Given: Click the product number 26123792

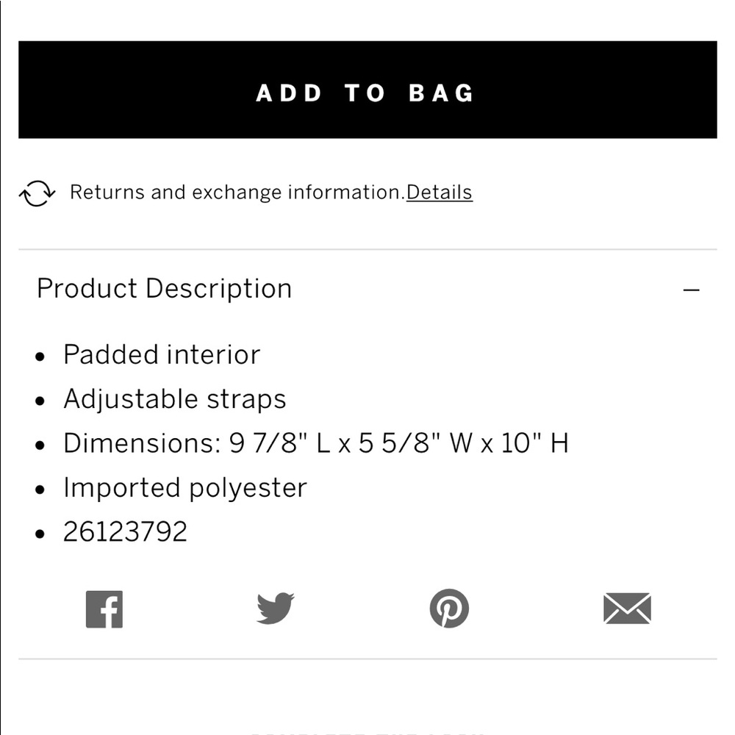Looking at the screenshot, I should point(126,532).
